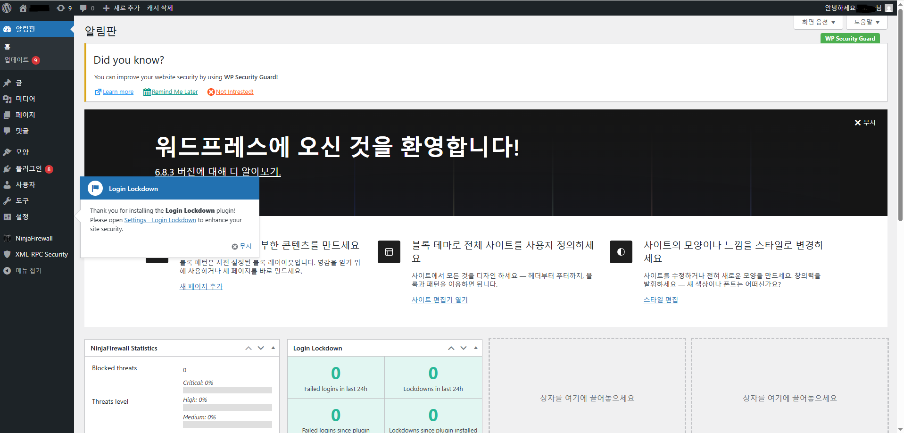The width and height of the screenshot is (904, 433).
Task: Open 사용자 users icon
Action: point(7,185)
